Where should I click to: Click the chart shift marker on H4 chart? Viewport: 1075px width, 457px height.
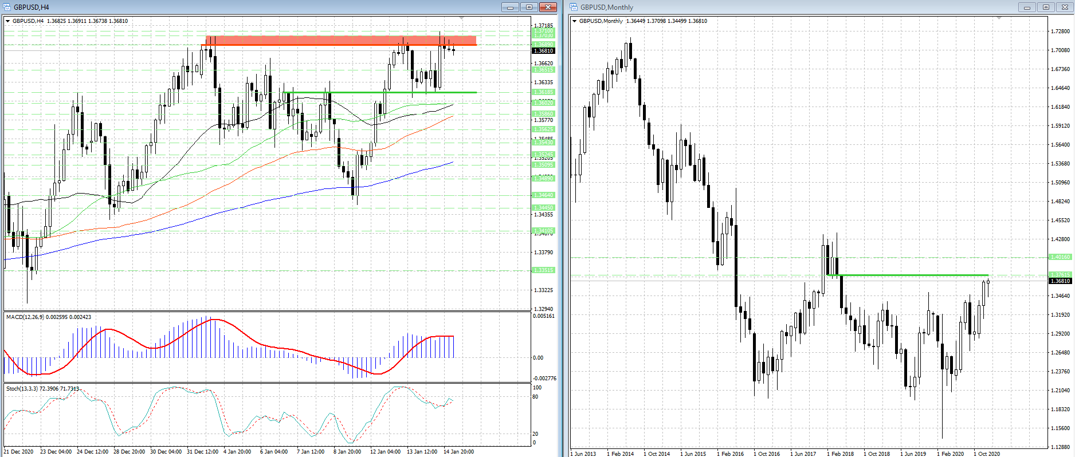[x=462, y=18]
